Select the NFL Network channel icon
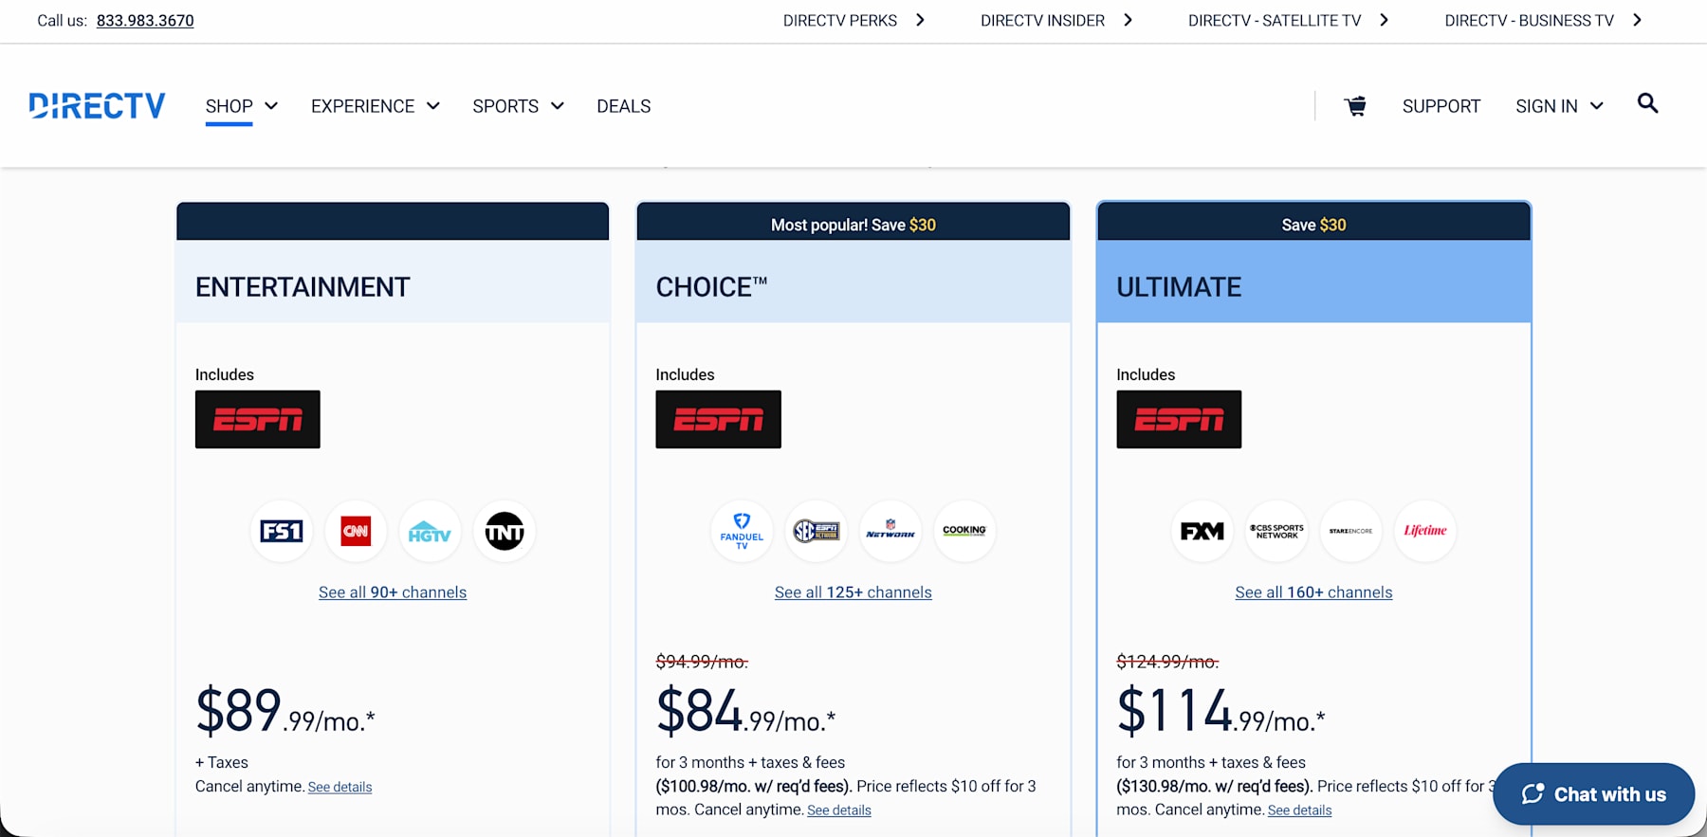This screenshot has width=1707, height=837. [x=890, y=532]
